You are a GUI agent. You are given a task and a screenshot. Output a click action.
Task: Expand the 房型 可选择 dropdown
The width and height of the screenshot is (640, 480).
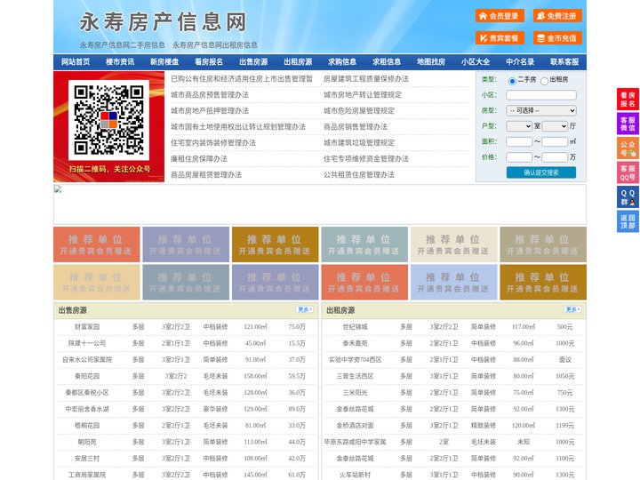coord(541,110)
